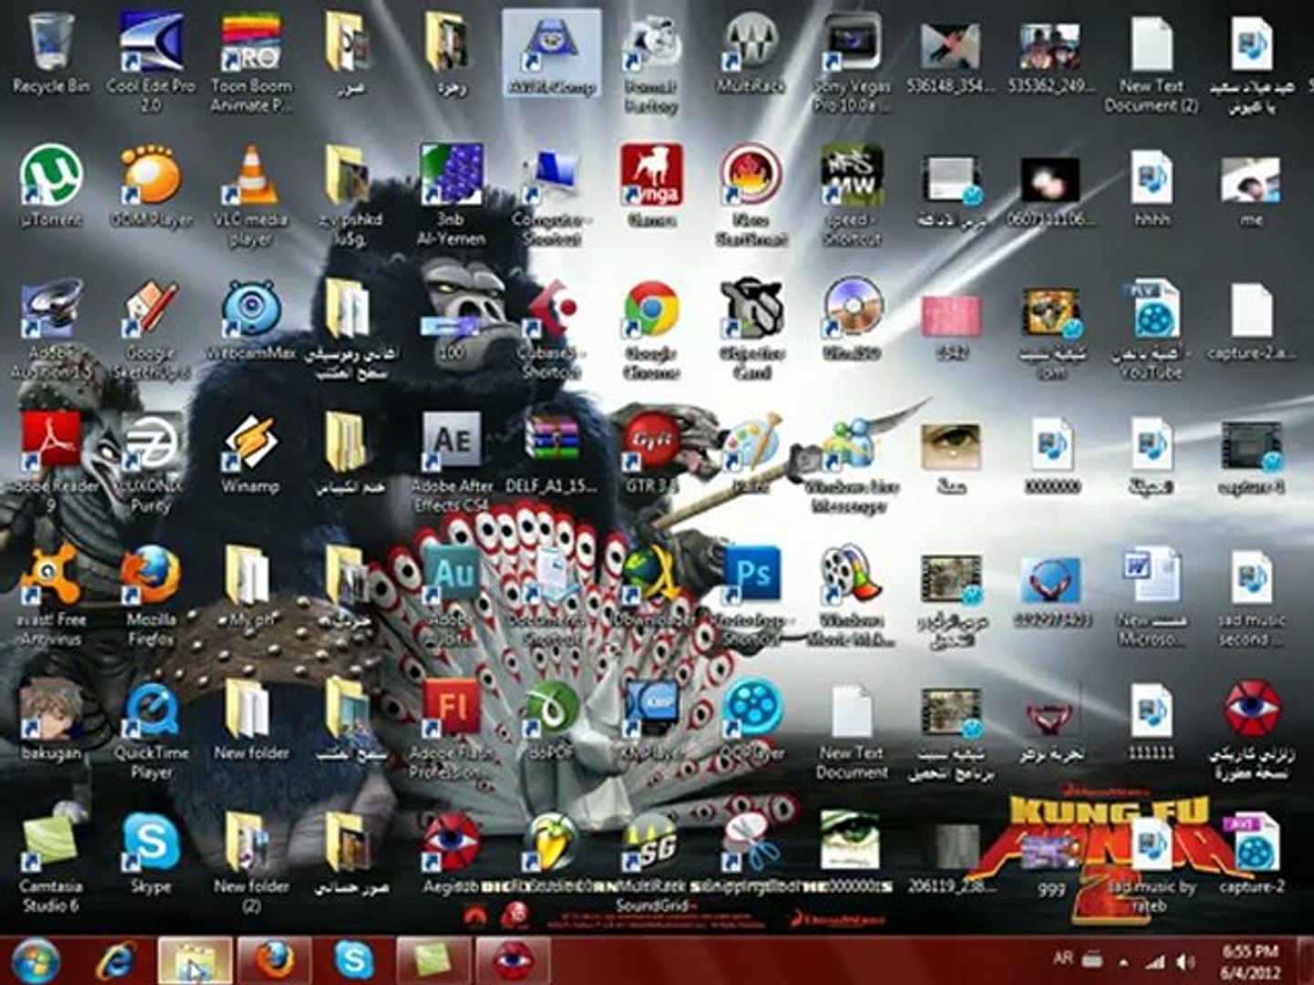The width and height of the screenshot is (1314, 985).
Task: Click the Sony Vegas Pro 10.0 icon
Action: coord(851,62)
